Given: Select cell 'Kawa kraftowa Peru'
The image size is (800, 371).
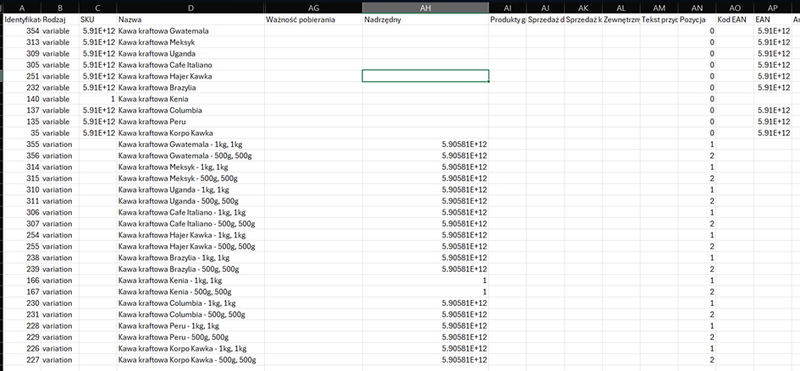Looking at the screenshot, I should tap(190, 122).
